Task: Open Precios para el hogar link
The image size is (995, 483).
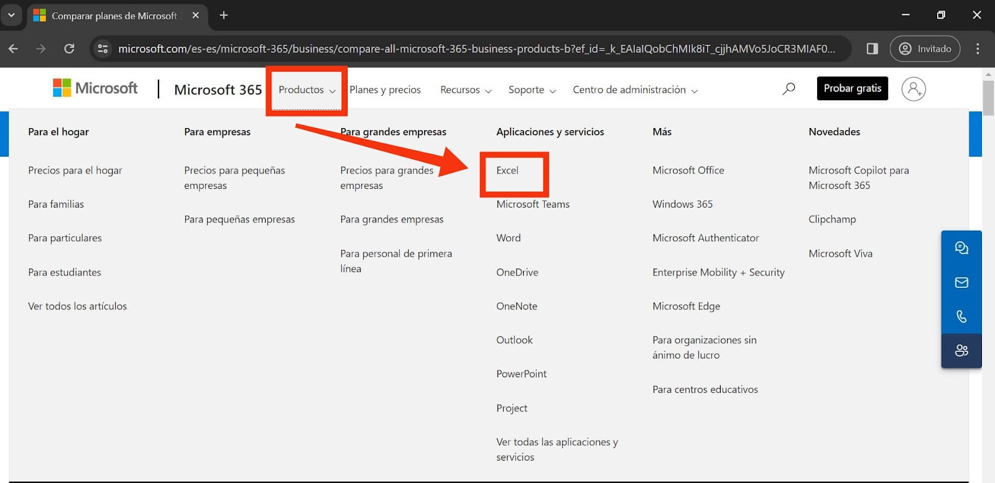Action: click(x=75, y=170)
